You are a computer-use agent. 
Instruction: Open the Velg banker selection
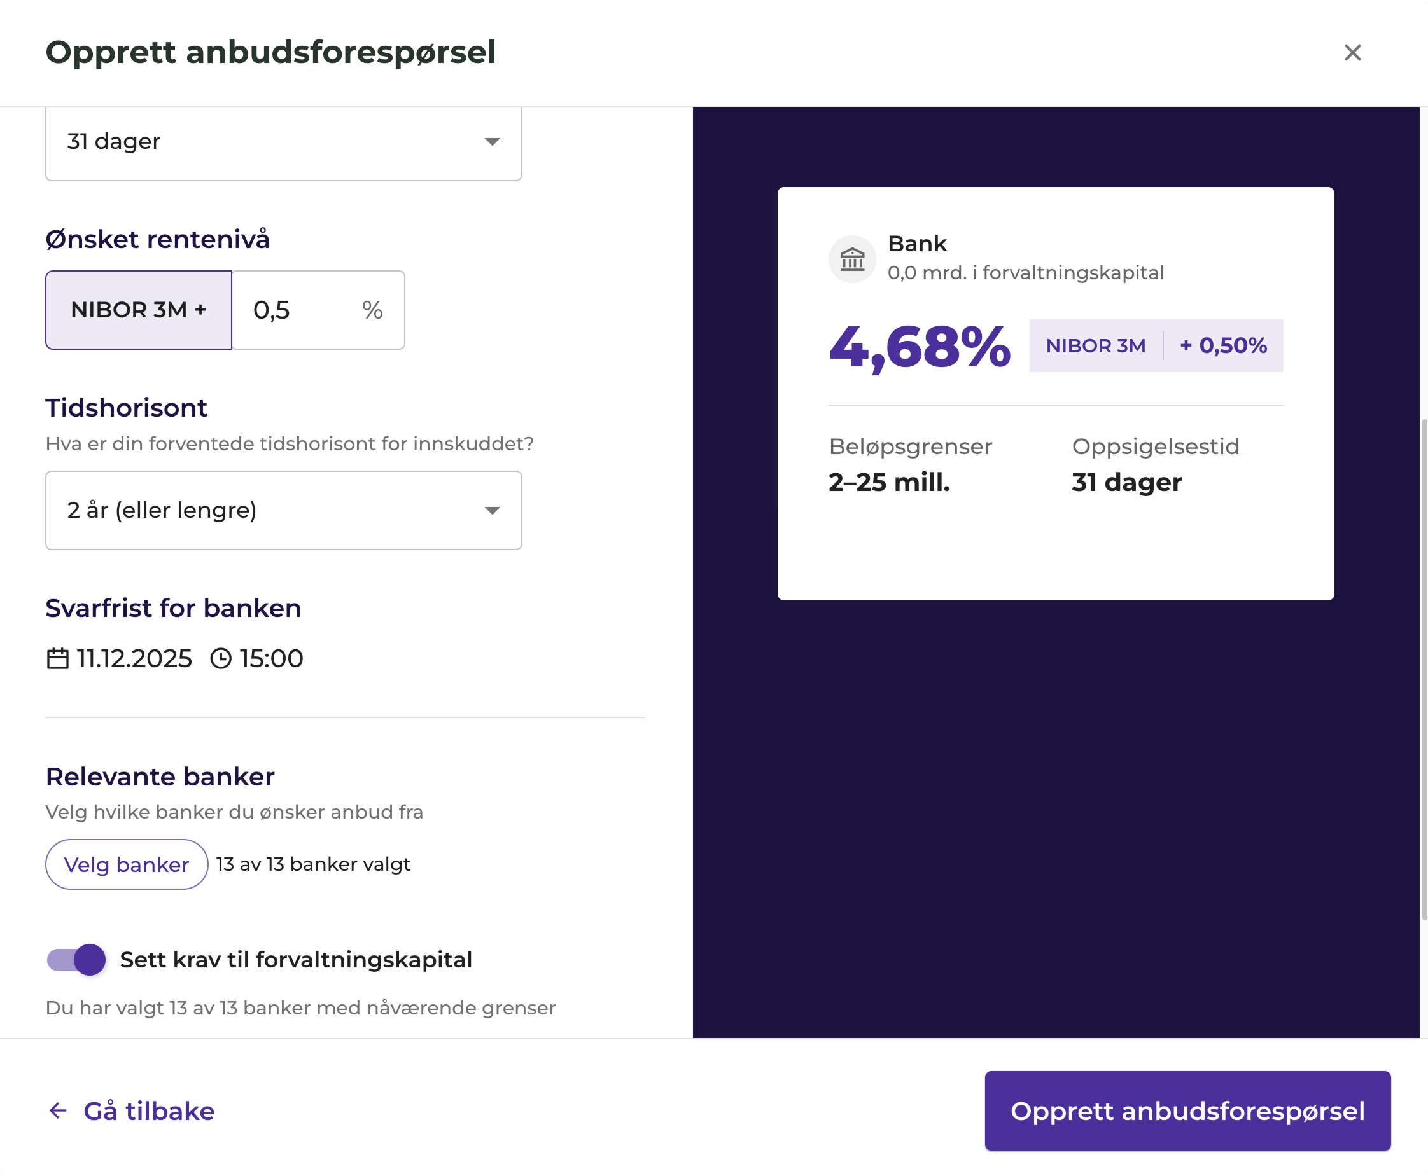[126, 864]
